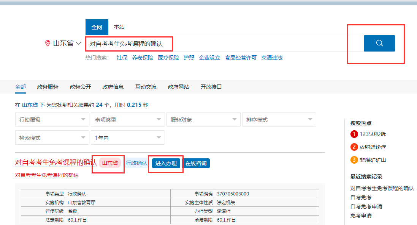Click the 社保 hot search link
The height and width of the screenshot is (225, 417).
click(122, 58)
